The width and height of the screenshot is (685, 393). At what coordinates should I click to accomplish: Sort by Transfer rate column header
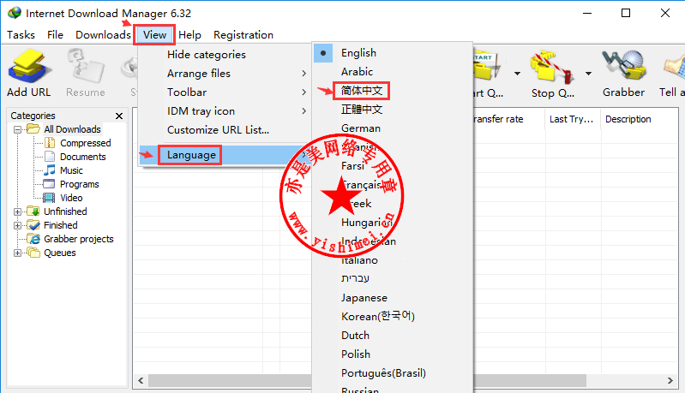[x=509, y=119]
